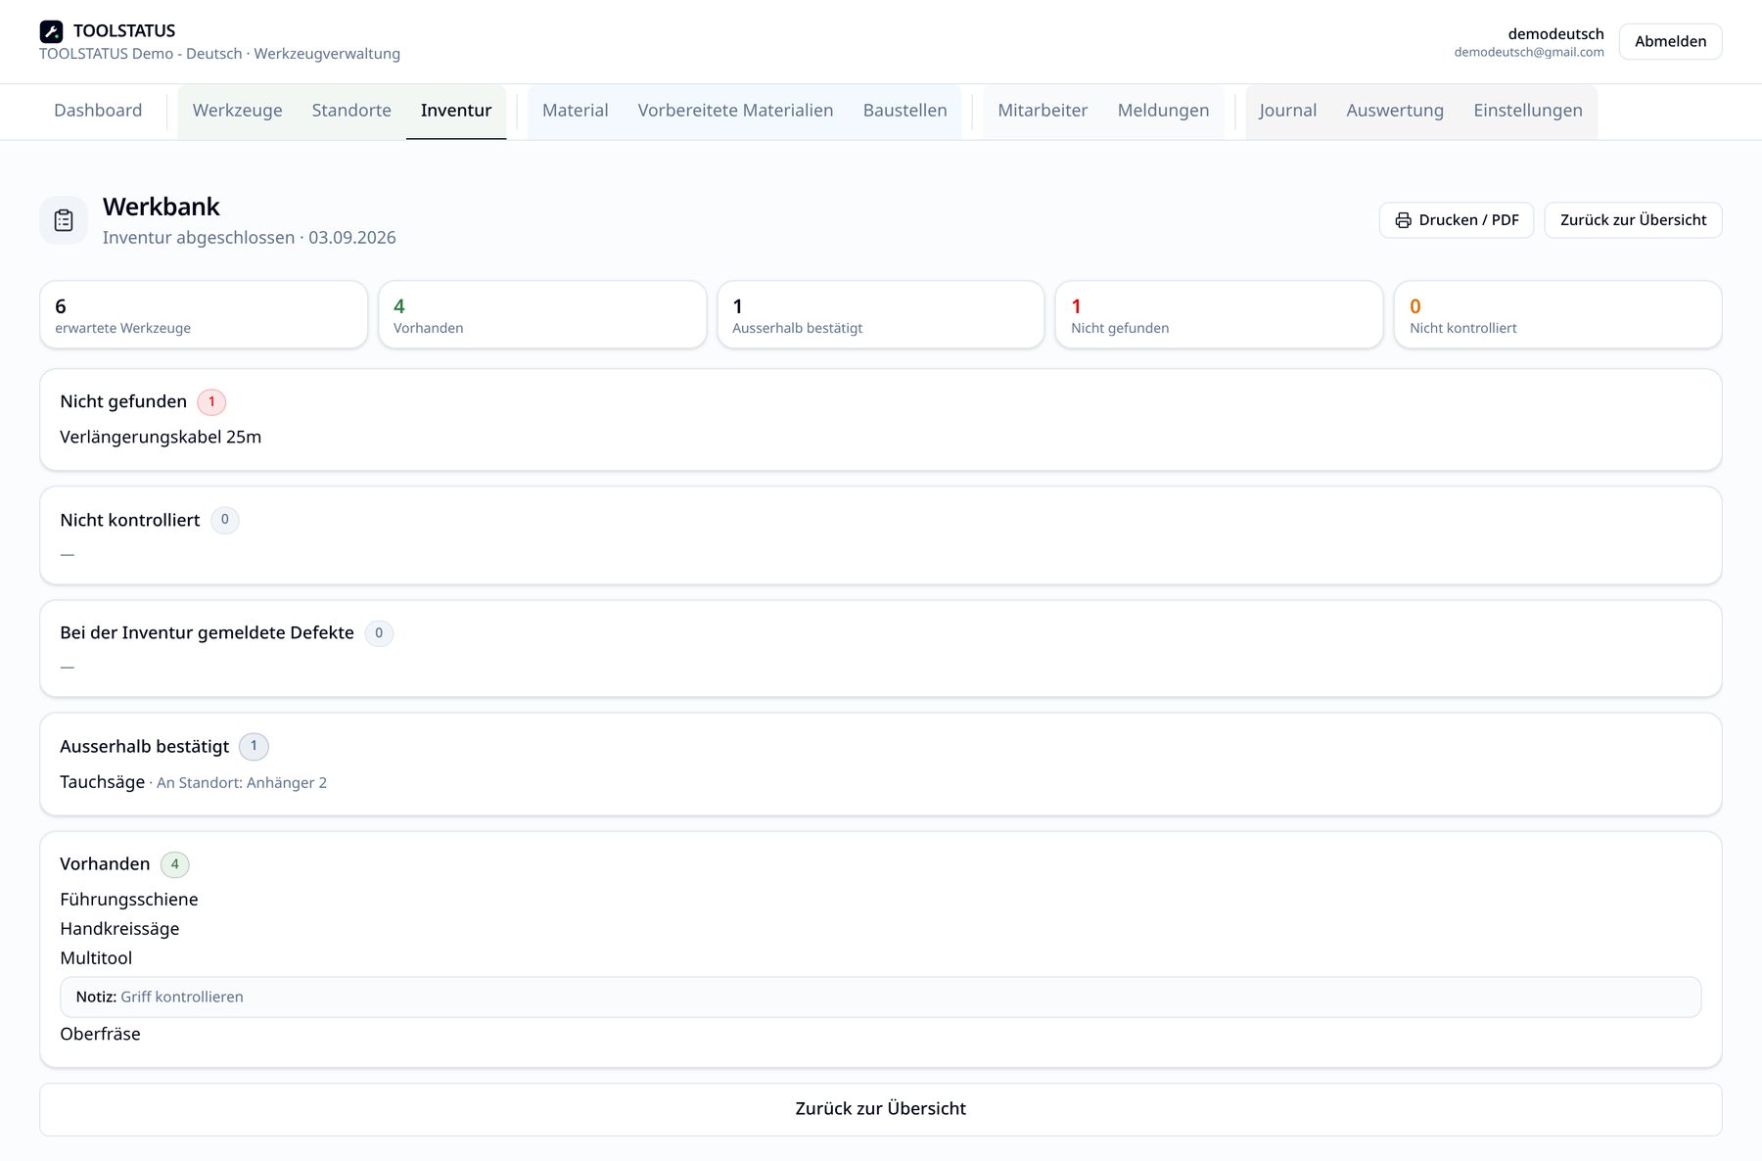This screenshot has width=1762, height=1161.
Task: Click the Abmelden button
Action: (x=1670, y=41)
